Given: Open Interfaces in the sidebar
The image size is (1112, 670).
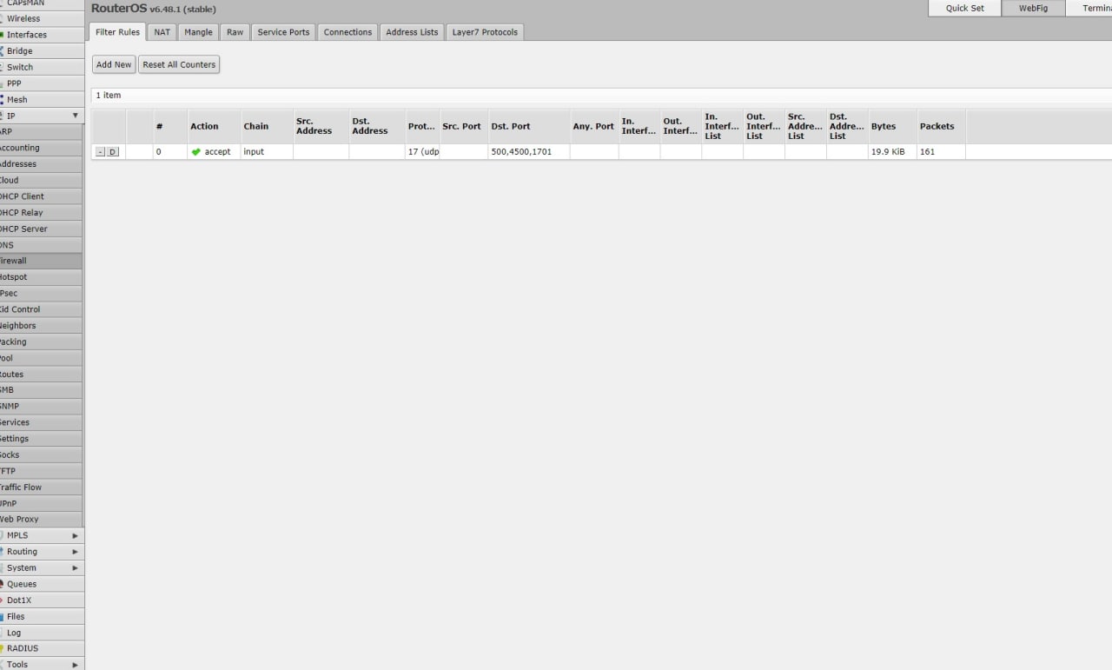Looking at the screenshot, I should (42, 35).
